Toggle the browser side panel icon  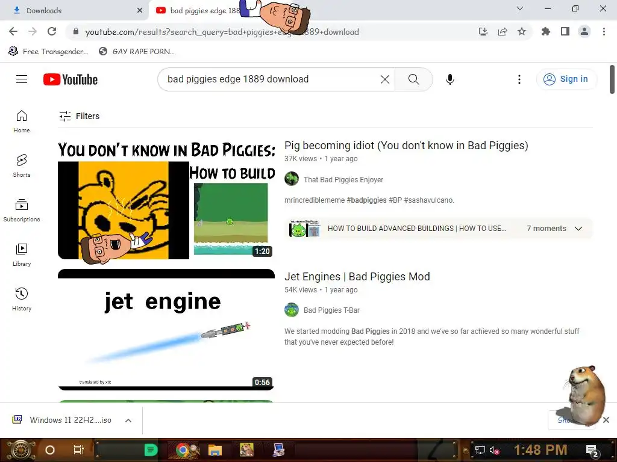click(x=565, y=31)
